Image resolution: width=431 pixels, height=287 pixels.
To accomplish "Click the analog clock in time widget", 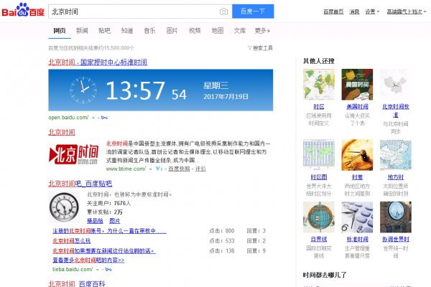I will (83, 90).
